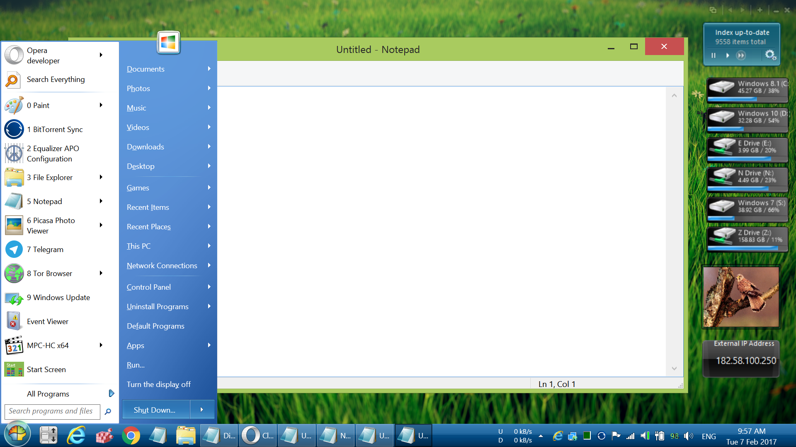Select Run... menu entry
Viewport: 796px width, 447px height.
click(x=136, y=365)
